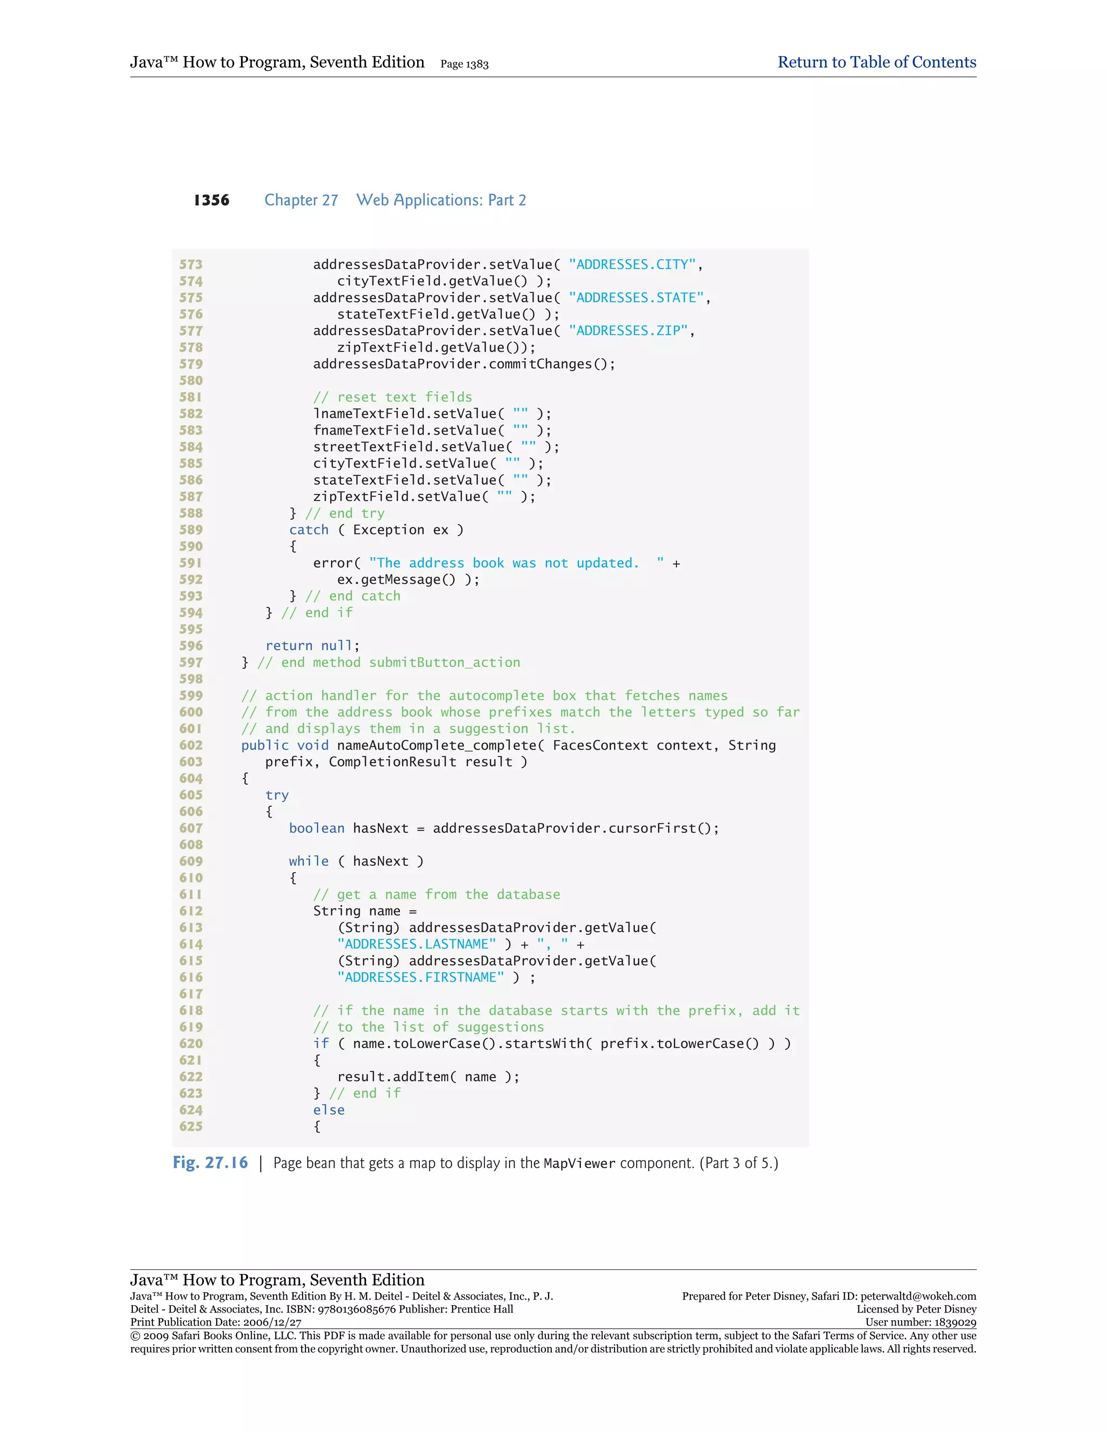Click the 'else' keyword on line 624
This screenshot has height=1432, width=1107.
coord(329,1110)
